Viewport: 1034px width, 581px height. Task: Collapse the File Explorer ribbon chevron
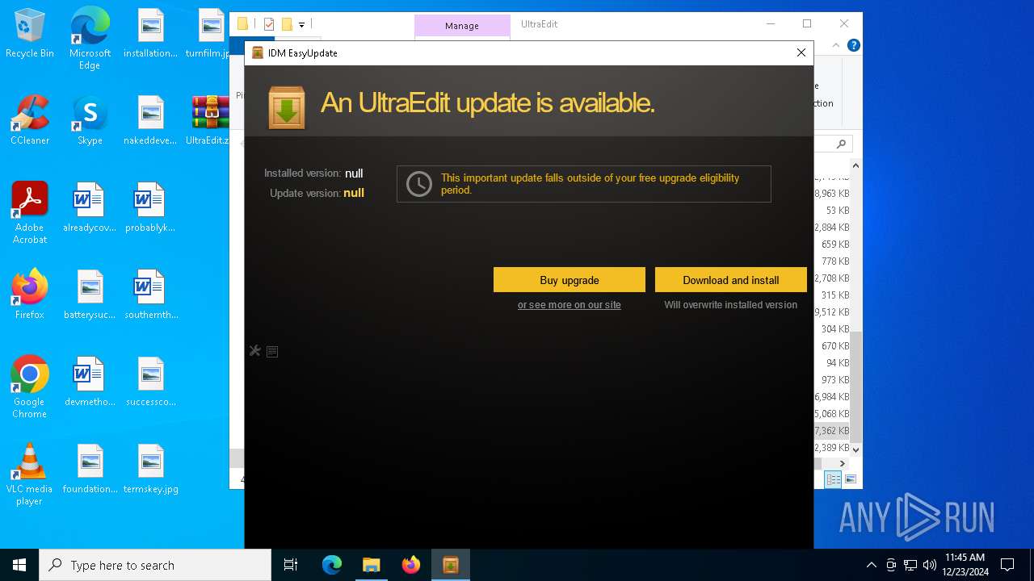coord(837,45)
